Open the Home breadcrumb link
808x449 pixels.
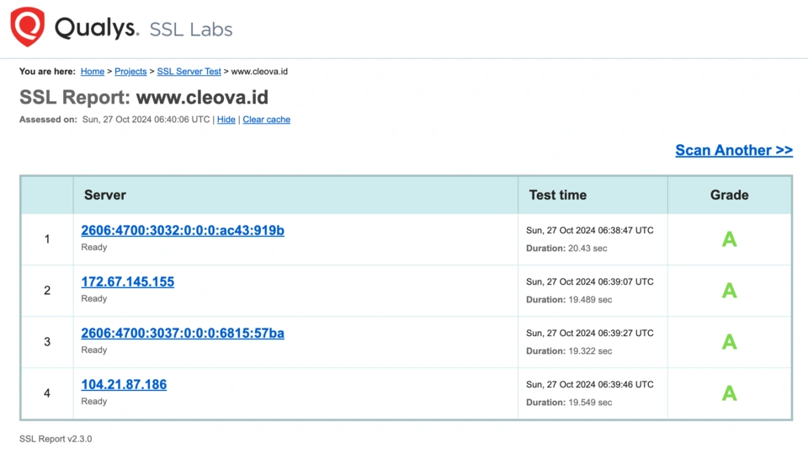[x=93, y=72]
